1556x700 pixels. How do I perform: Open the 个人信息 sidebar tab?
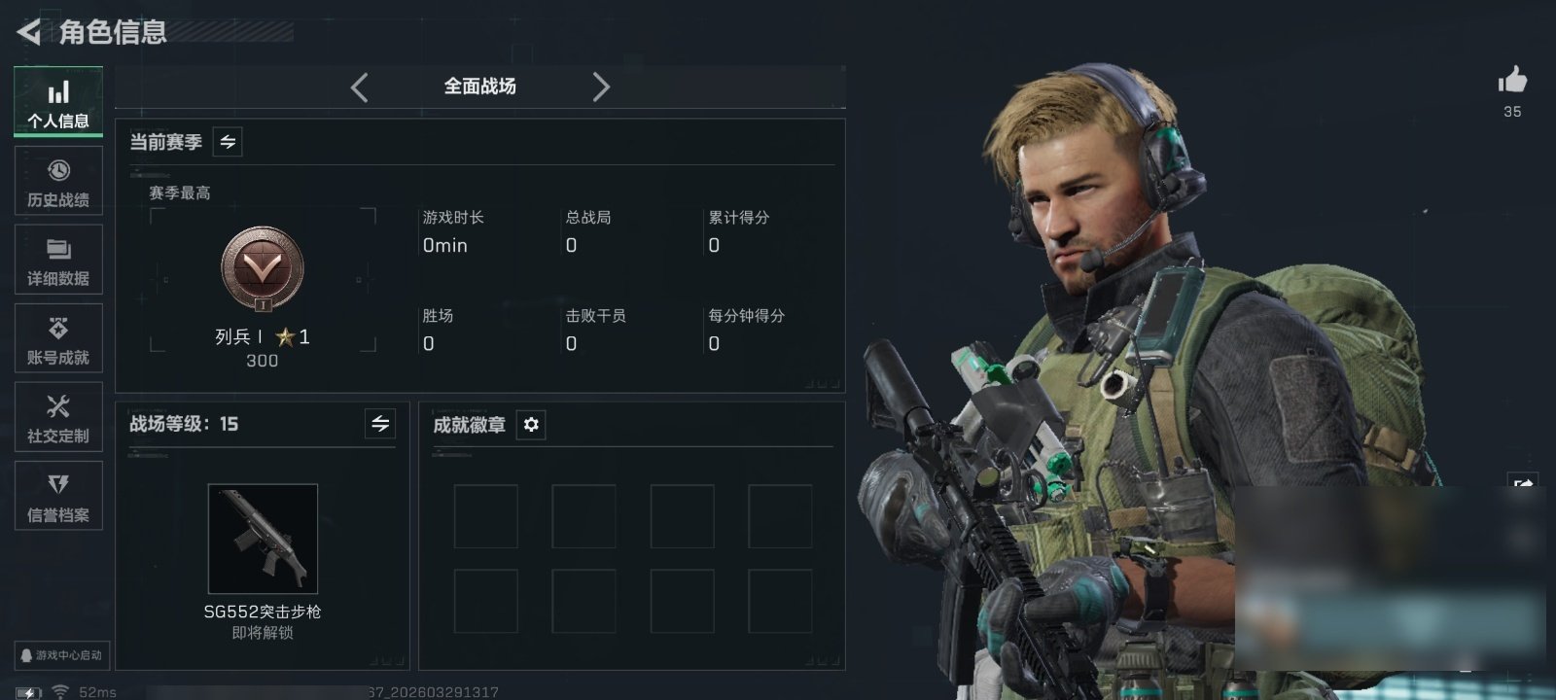click(58, 101)
